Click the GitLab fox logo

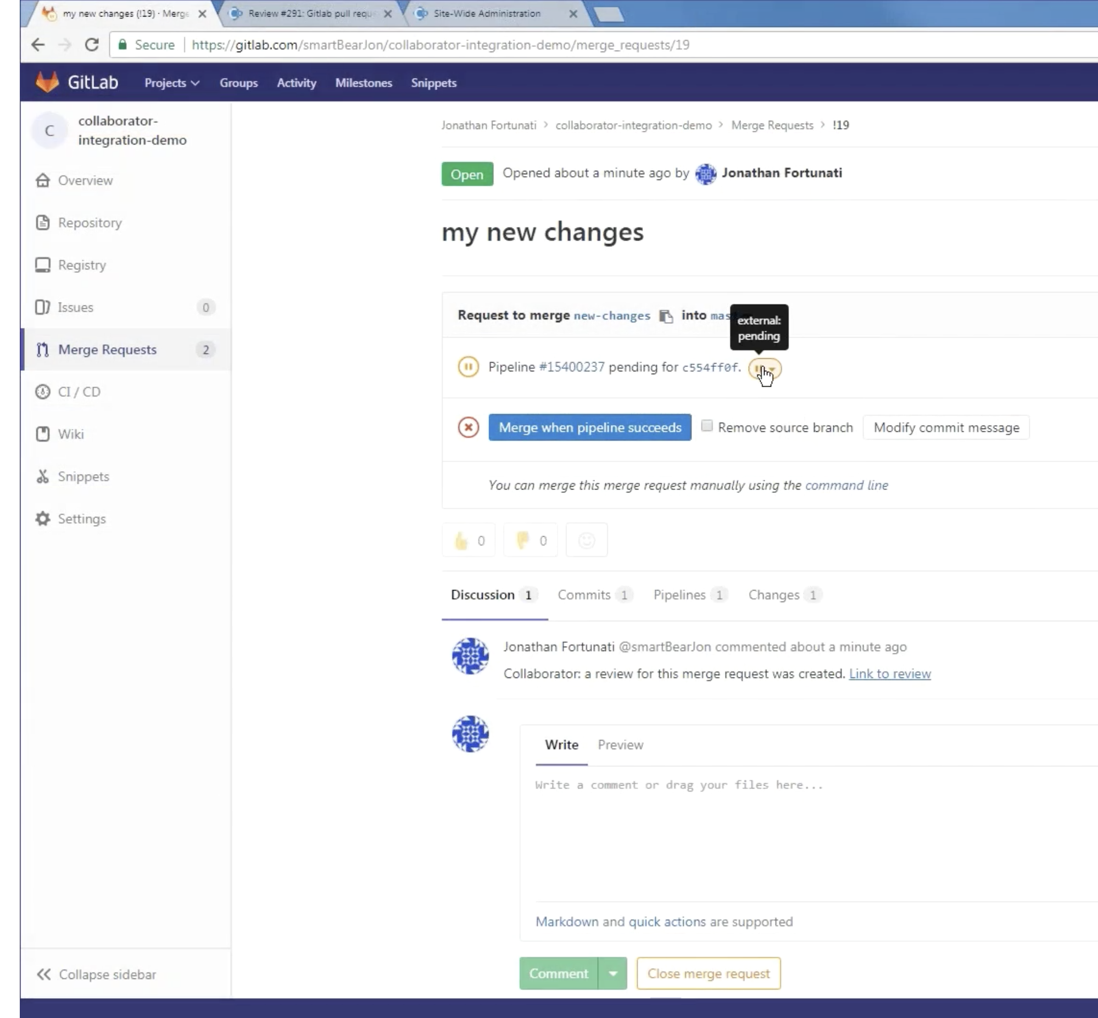point(47,82)
